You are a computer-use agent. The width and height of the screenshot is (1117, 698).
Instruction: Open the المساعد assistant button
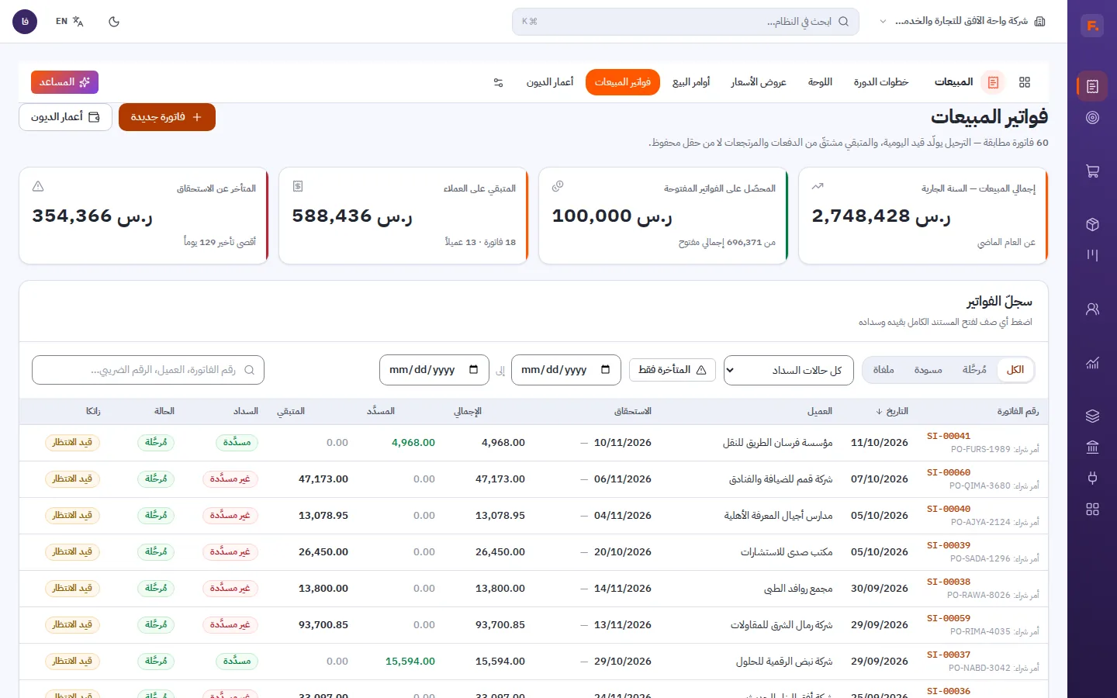65,82
